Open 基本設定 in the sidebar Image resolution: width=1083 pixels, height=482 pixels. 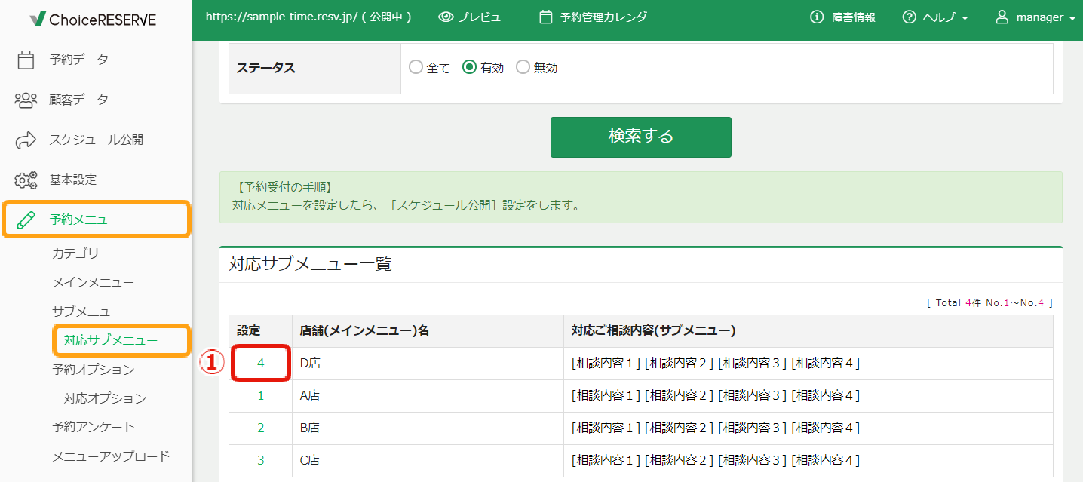(x=73, y=180)
